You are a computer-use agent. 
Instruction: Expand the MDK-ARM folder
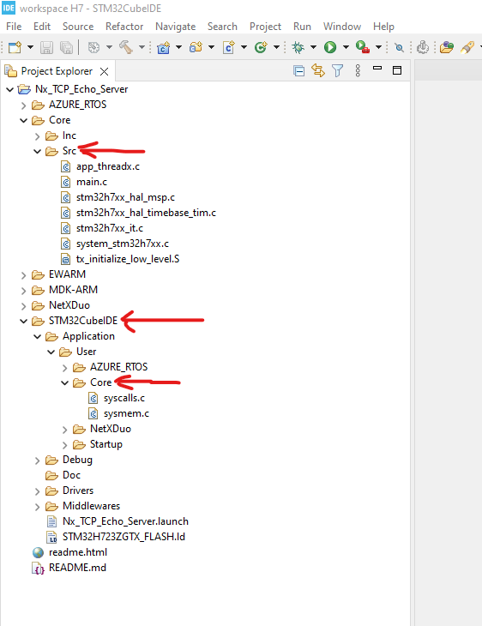pyautogui.click(x=23, y=291)
